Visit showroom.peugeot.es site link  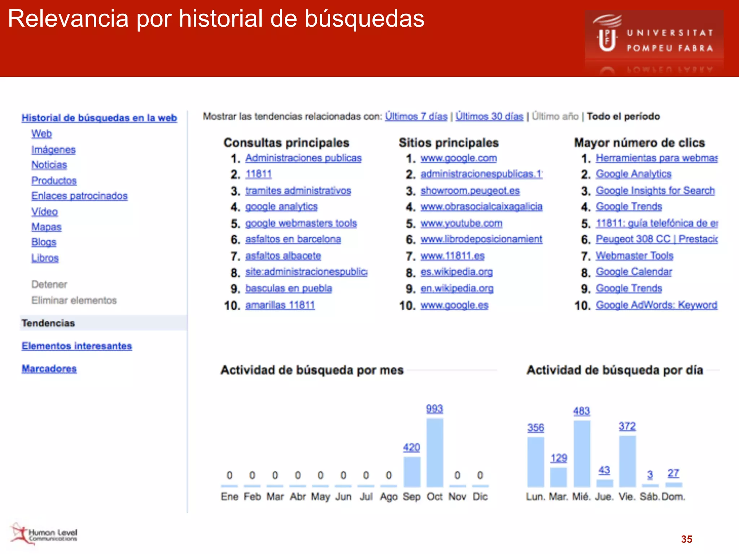(470, 190)
